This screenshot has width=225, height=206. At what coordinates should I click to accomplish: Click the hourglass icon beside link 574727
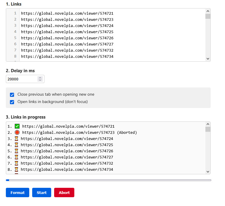click(x=16, y=157)
